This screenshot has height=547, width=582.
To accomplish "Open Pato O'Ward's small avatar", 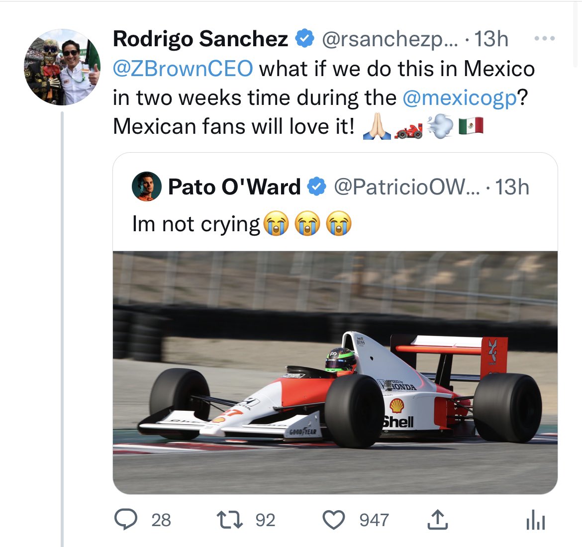I will 146,187.
